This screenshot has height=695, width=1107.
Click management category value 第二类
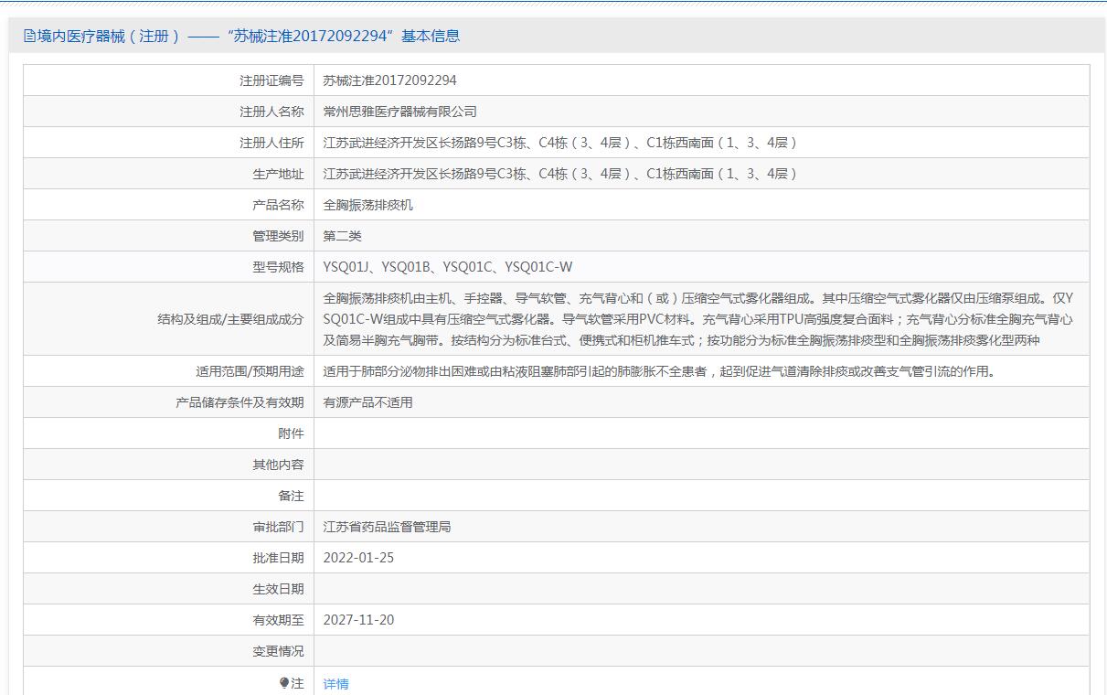[342, 236]
